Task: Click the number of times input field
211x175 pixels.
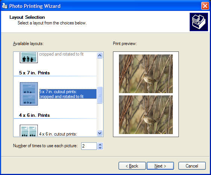Action: [89, 146]
